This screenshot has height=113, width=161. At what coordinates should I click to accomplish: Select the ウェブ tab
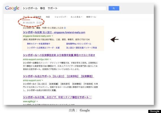pyautogui.click(x=26, y=17)
